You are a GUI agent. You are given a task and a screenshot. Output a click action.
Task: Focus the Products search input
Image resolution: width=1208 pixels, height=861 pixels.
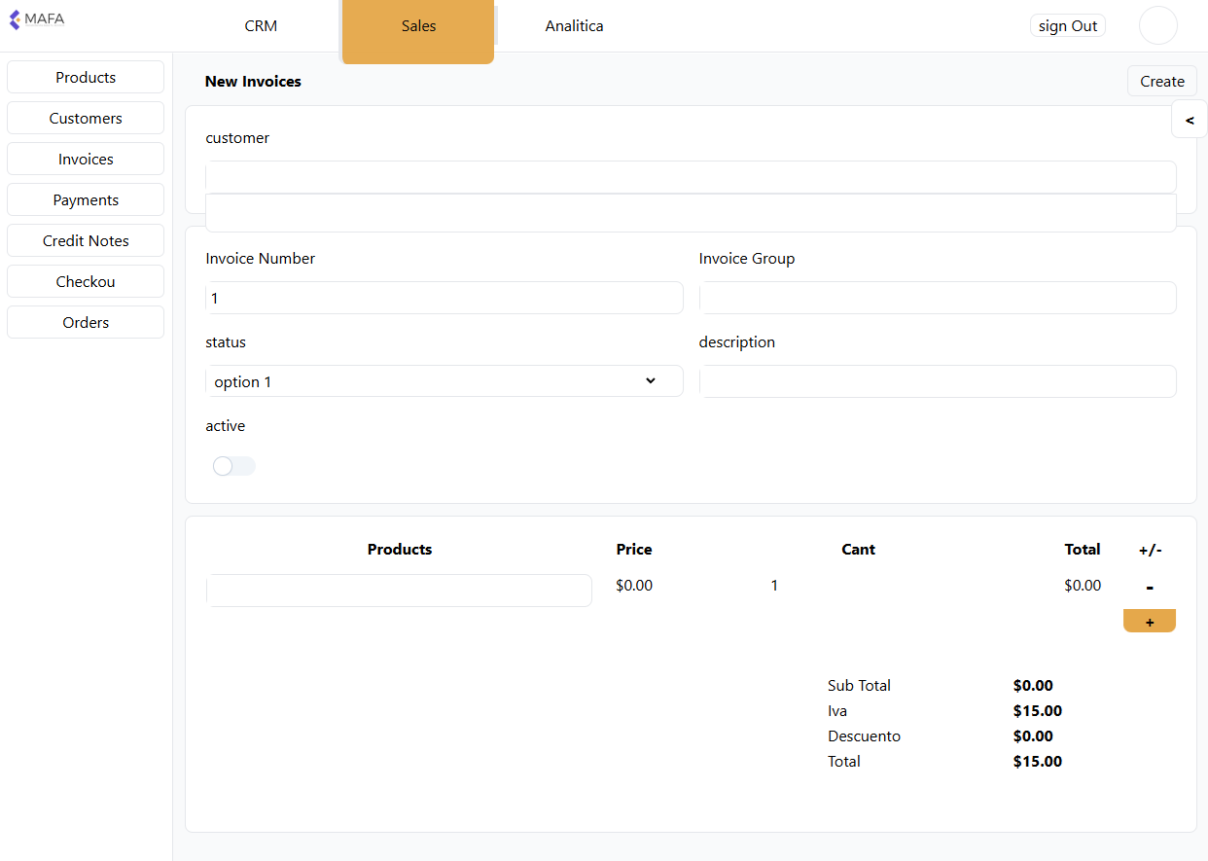click(x=399, y=591)
